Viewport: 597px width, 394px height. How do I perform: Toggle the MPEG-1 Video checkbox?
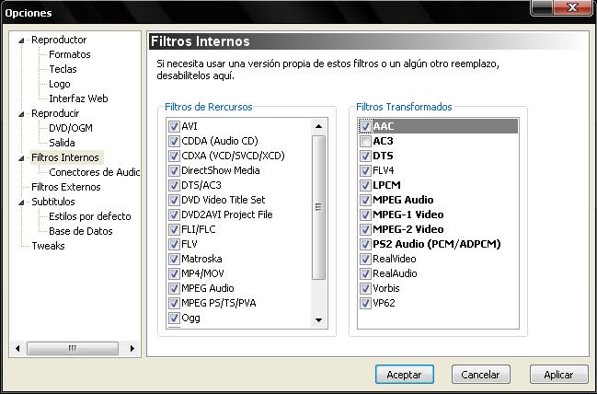point(365,214)
